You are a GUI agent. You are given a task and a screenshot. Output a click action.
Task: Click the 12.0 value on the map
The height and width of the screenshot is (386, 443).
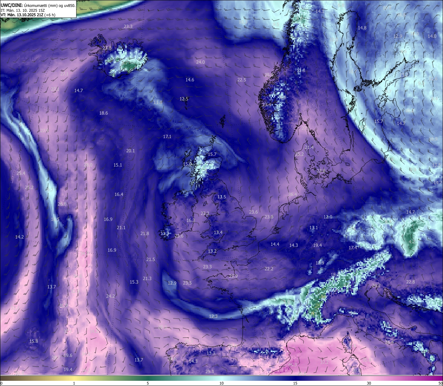pos(328,217)
